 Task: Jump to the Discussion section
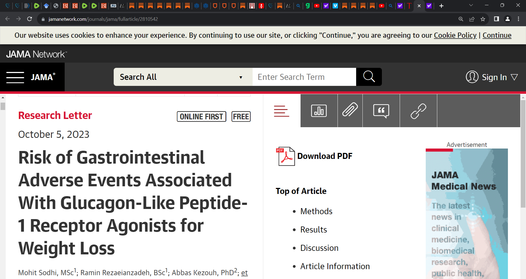[x=319, y=248]
